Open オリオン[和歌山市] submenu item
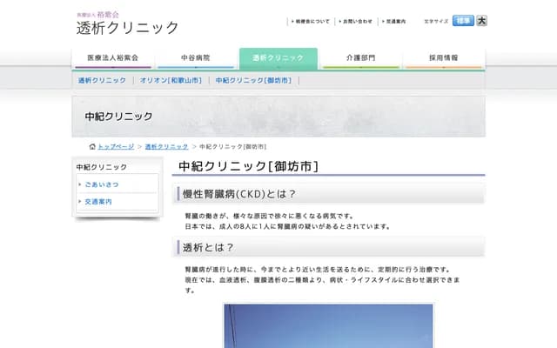 (x=171, y=80)
